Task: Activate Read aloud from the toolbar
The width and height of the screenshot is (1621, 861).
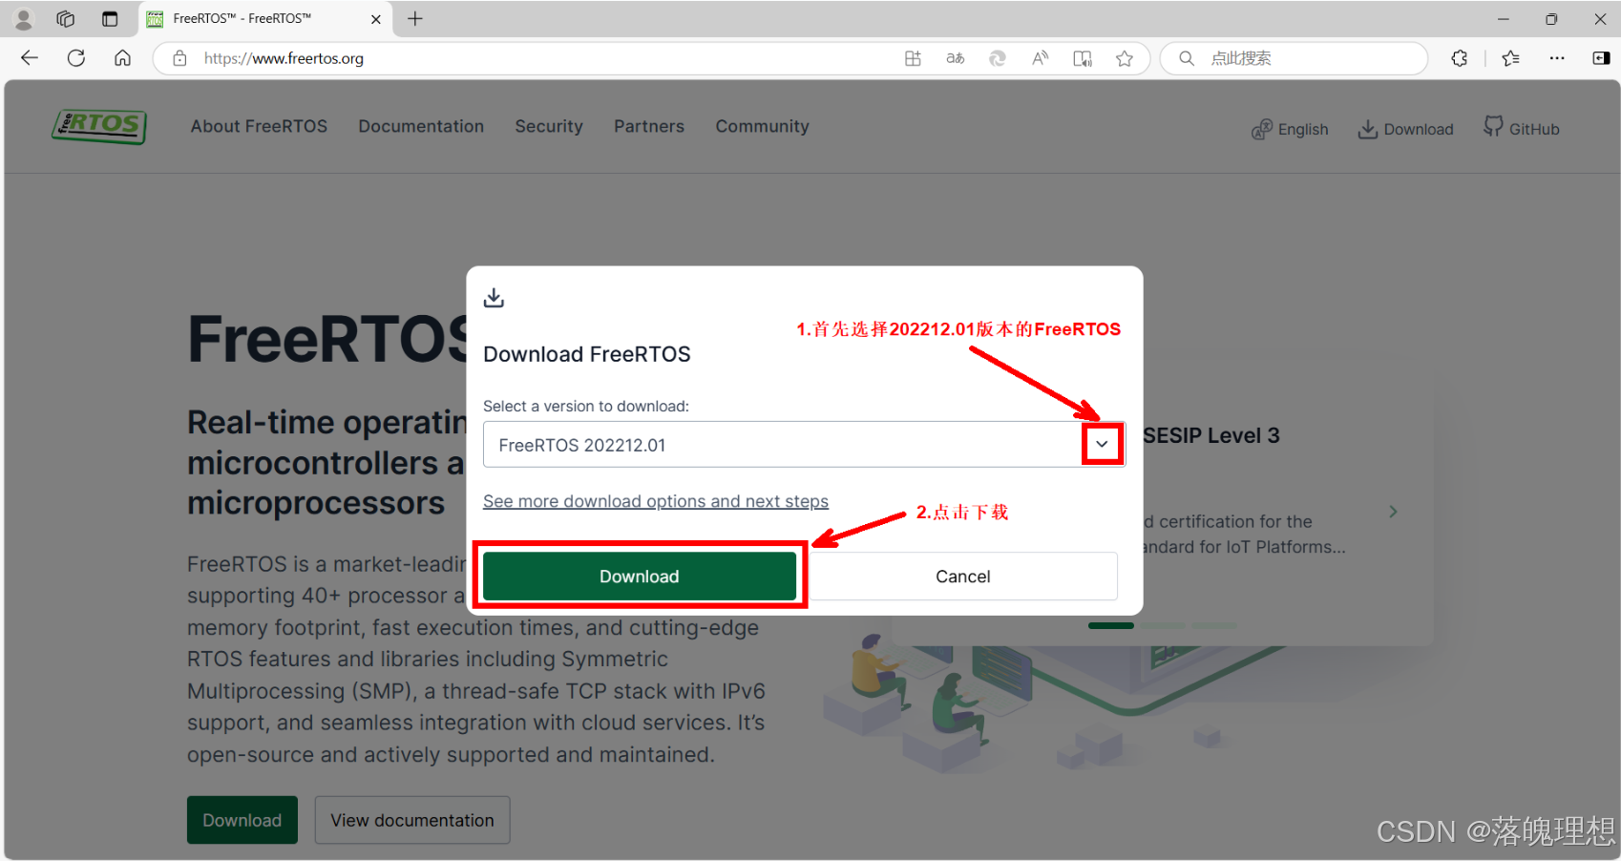Action: [x=1040, y=58]
